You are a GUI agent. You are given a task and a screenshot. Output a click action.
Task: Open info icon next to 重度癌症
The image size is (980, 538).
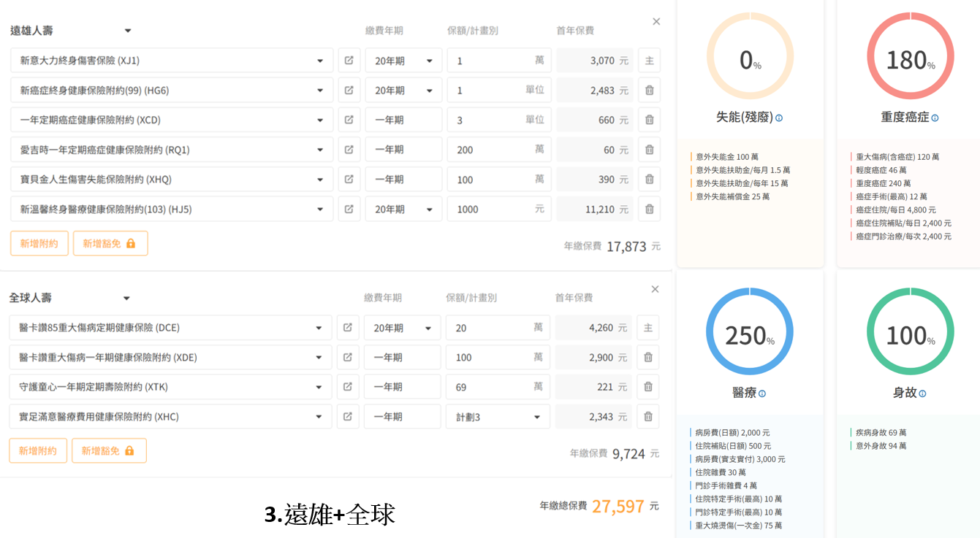click(x=935, y=118)
